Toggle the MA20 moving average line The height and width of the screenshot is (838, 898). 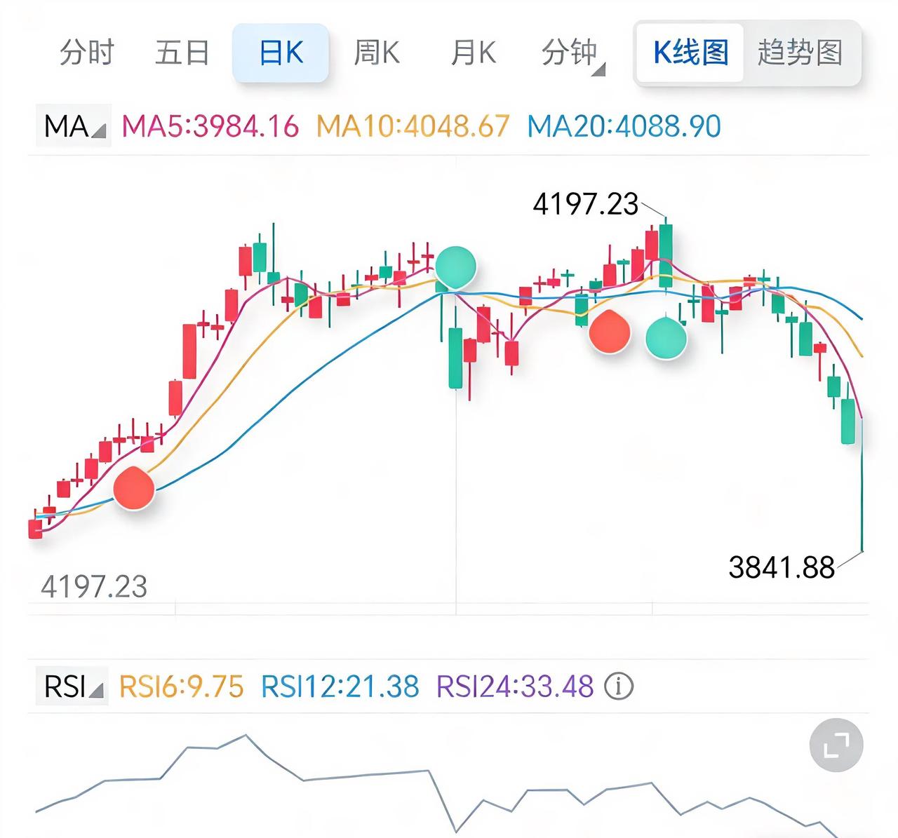pos(624,125)
